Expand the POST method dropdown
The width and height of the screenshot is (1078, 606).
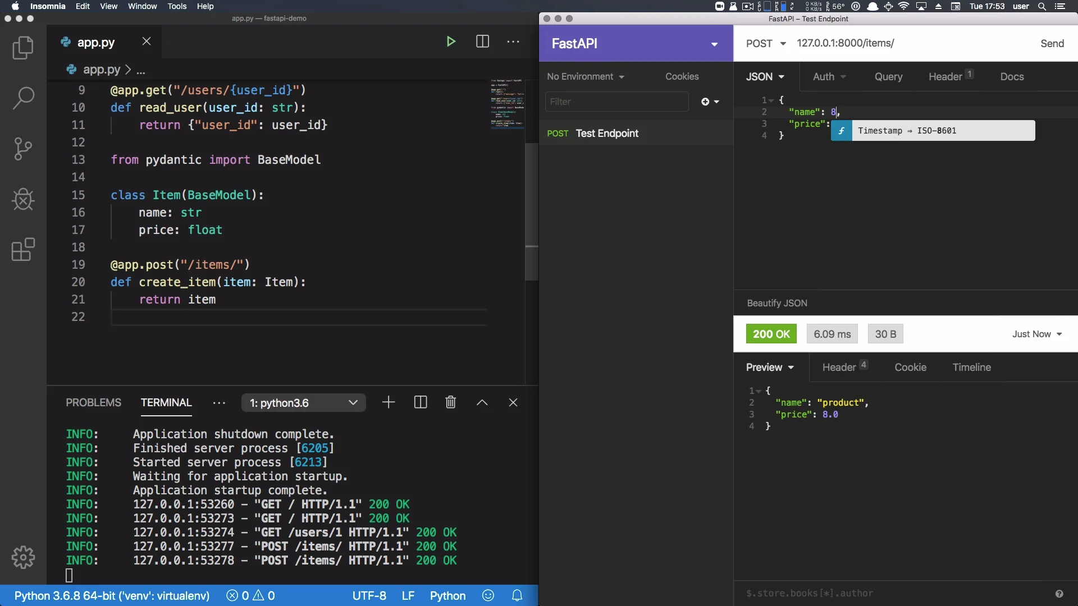[766, 43]
